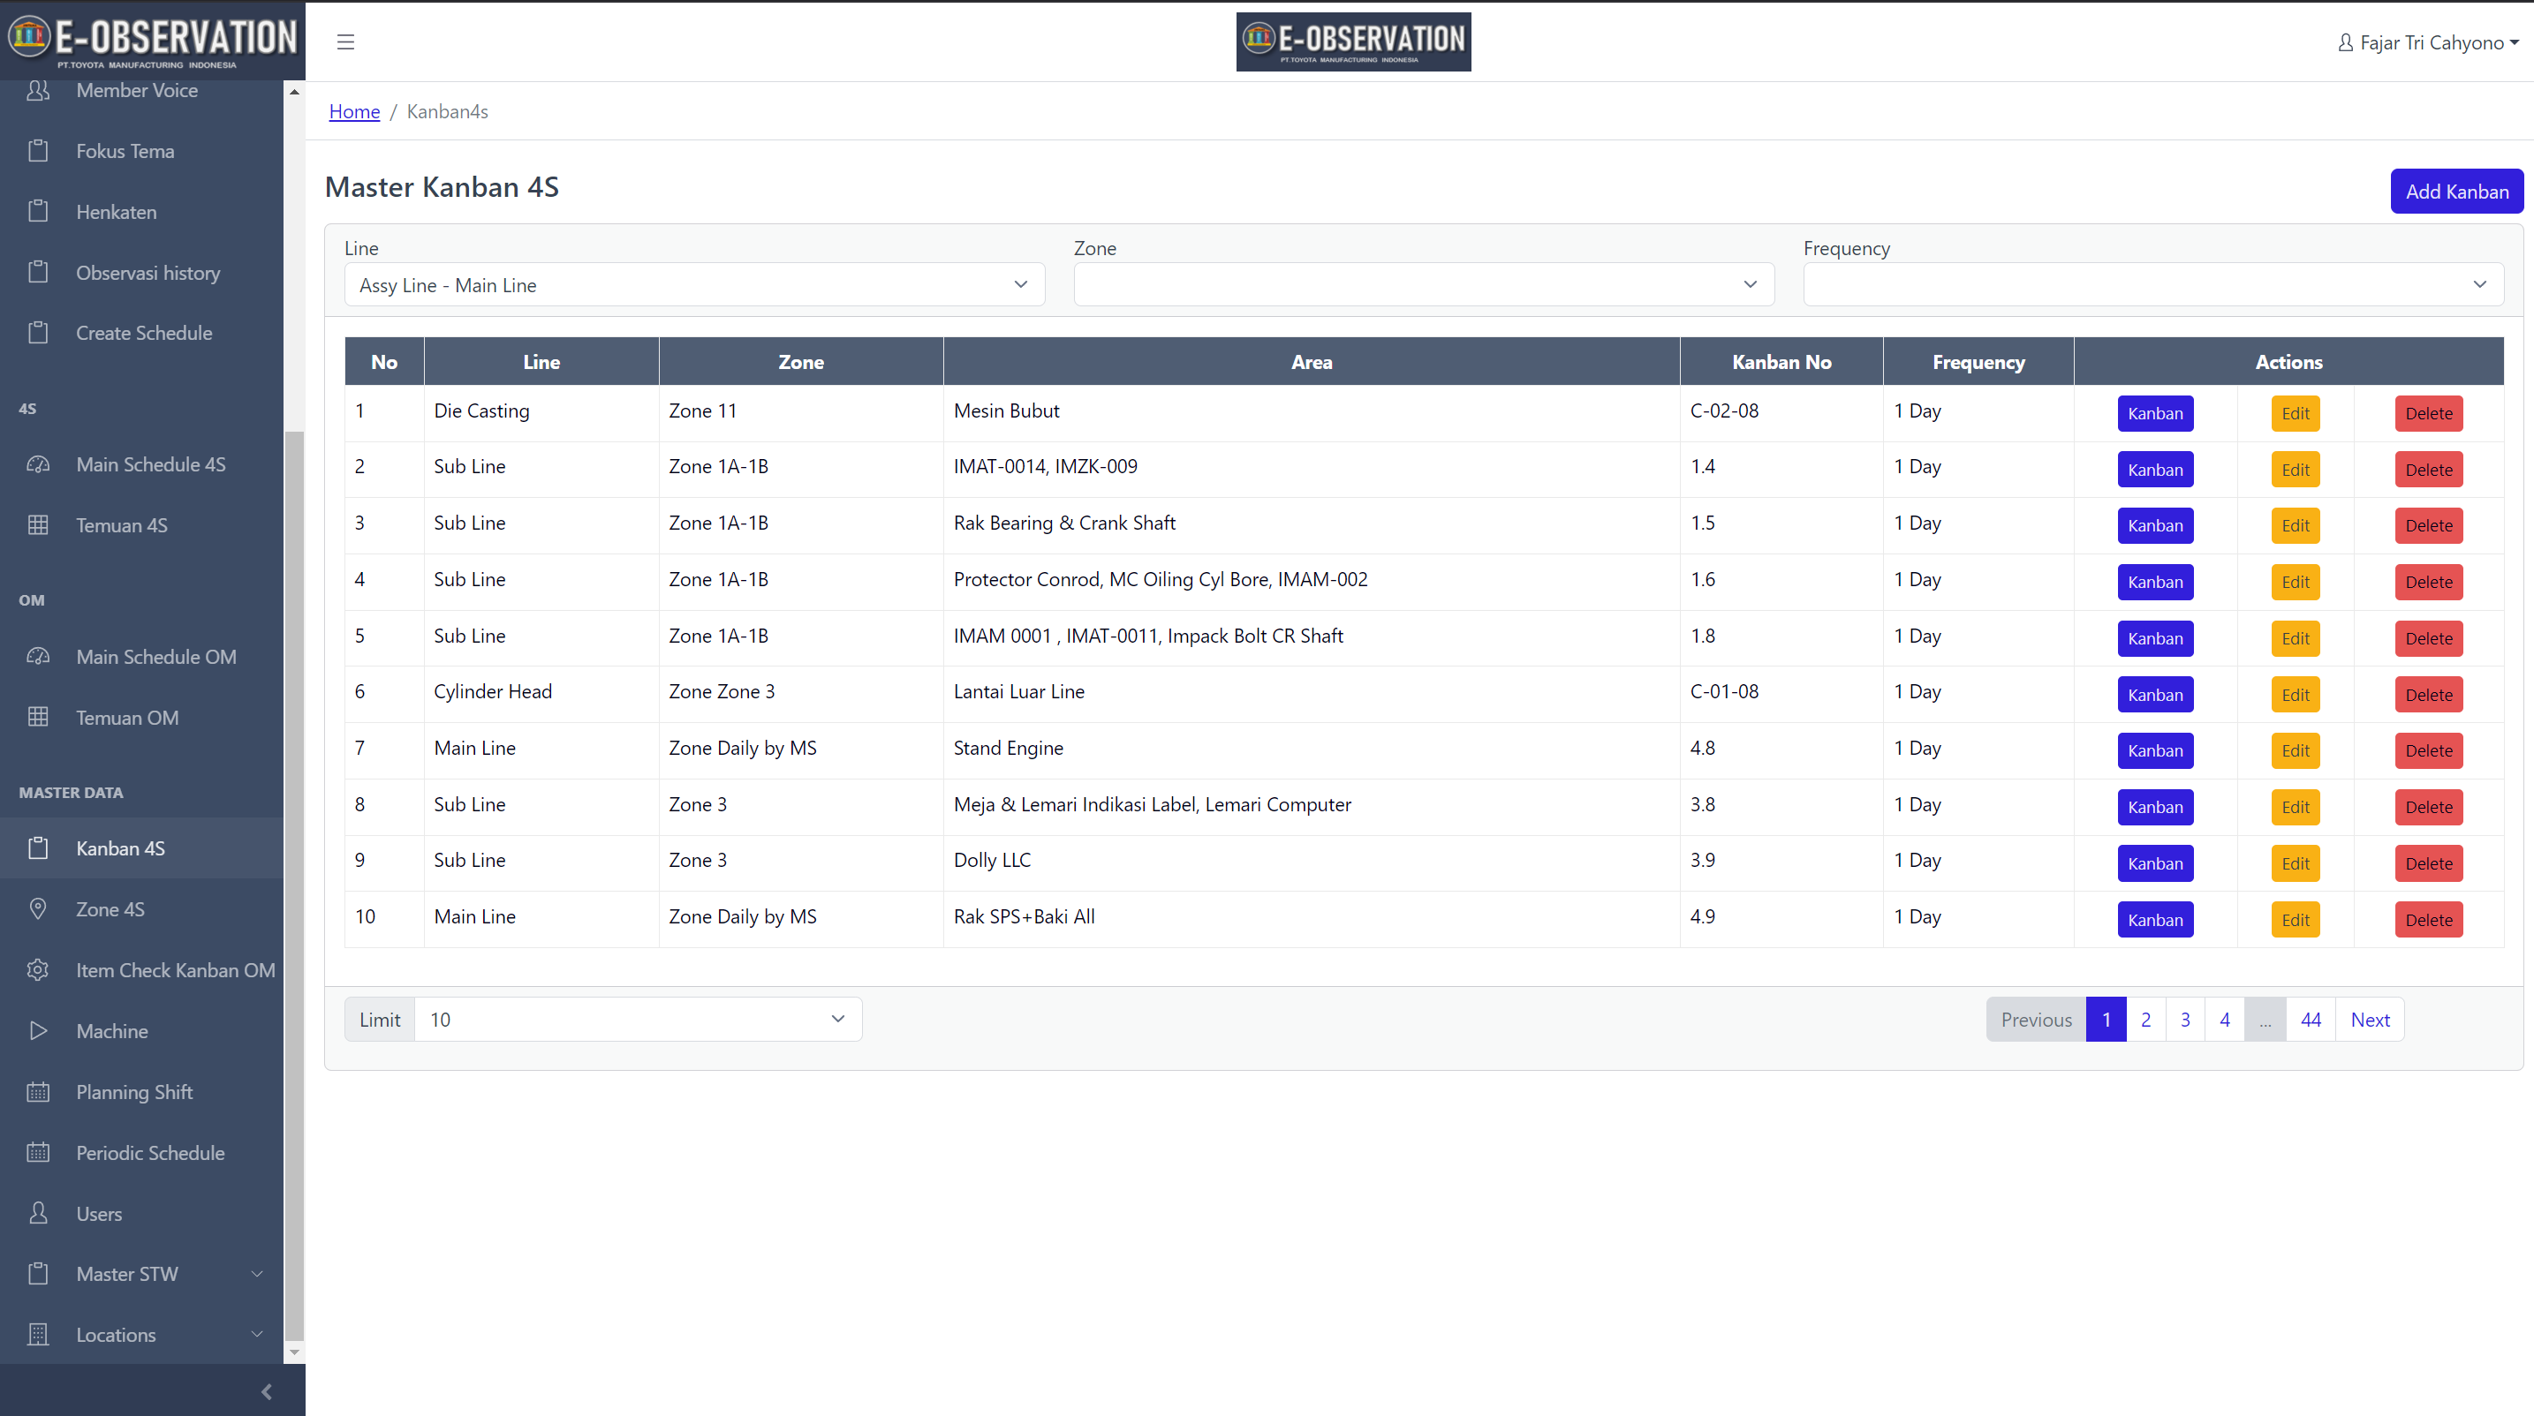The height and width of the screenshot is (1416, 2534).
Task: Click Kanban button for Mesin Bubut row
Action: point(2155,413)
